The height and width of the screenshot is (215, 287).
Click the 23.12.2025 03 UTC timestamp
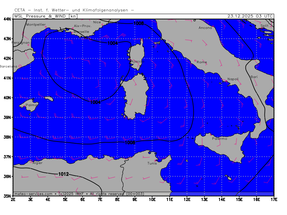(x=250, y=16)
